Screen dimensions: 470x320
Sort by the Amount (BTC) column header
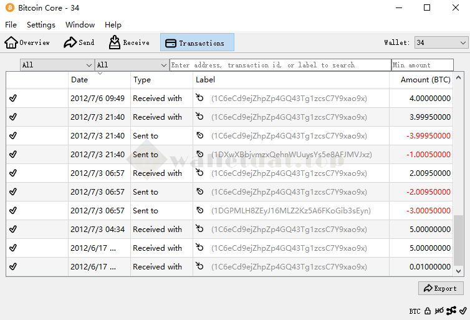click(425, 80)
